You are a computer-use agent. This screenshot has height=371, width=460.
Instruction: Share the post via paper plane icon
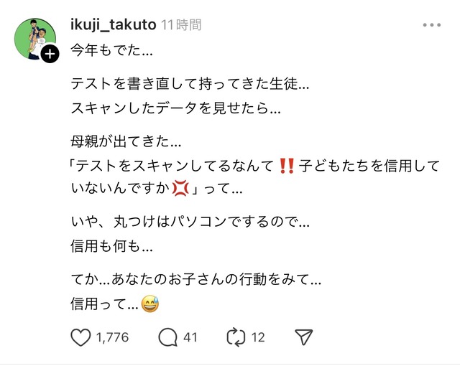[303, 337]
